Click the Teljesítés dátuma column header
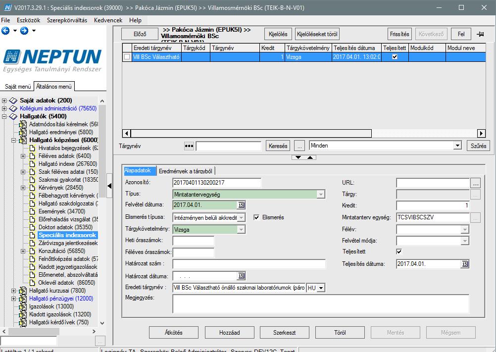The image size is (496, 352). point(356,48)
